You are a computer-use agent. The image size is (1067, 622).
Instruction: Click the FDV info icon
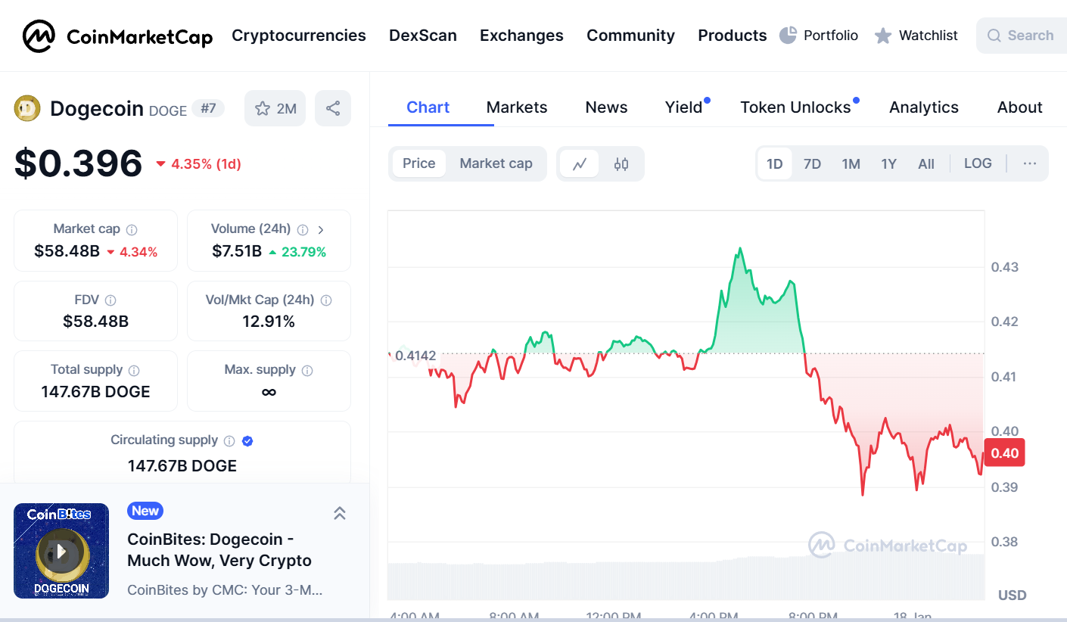110,300
